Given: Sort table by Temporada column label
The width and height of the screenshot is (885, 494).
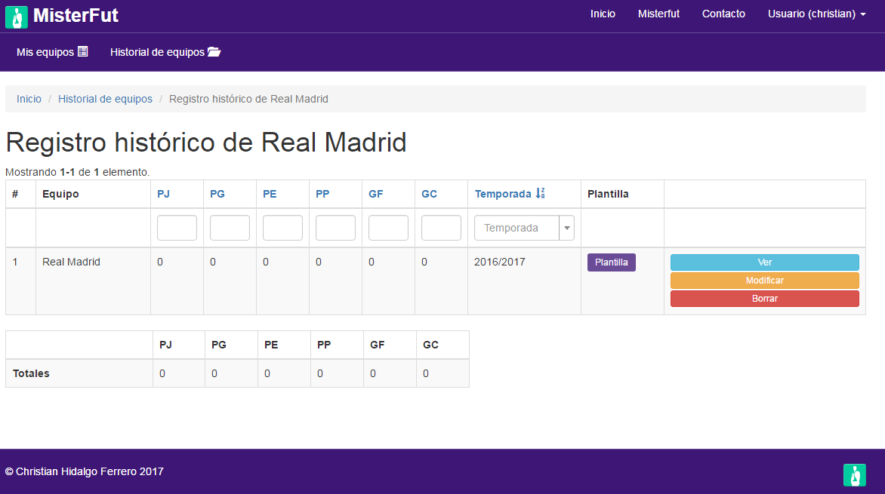Looking at the screenshot, I should tap(503, 194).
